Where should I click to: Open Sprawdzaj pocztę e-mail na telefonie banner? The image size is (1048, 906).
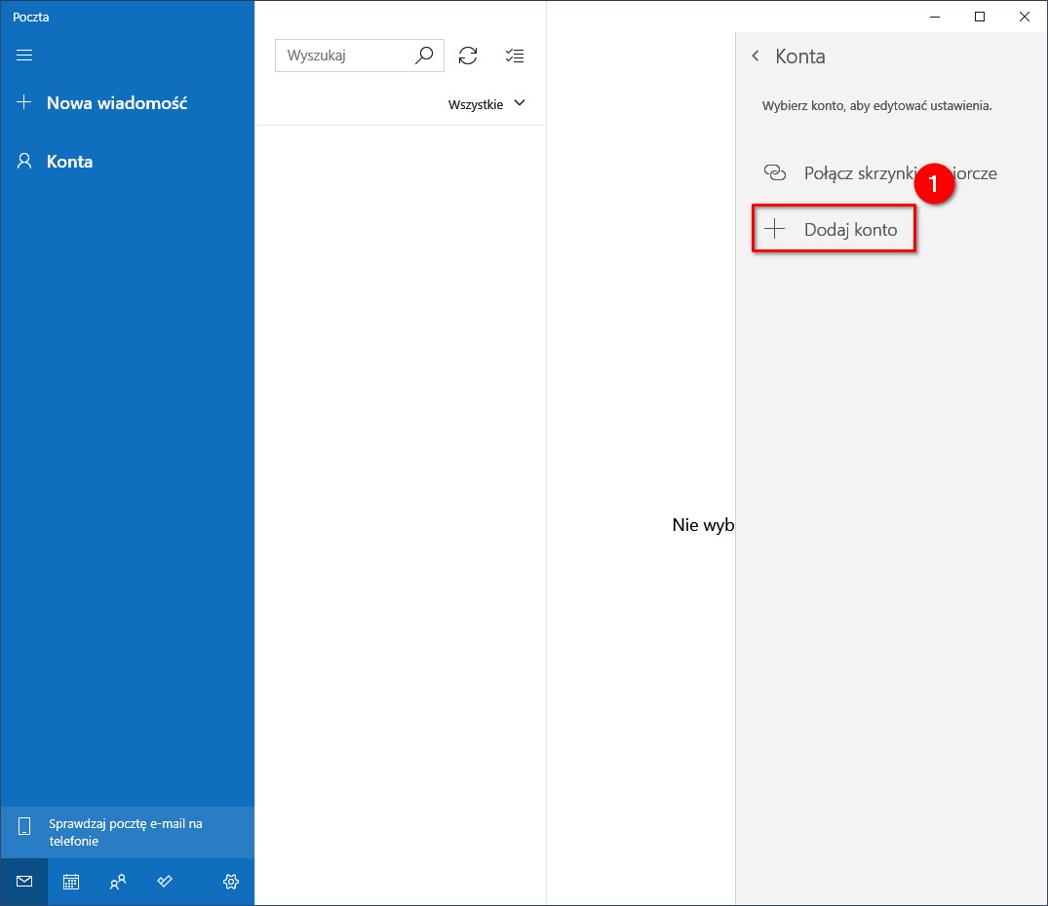point(127,832)
